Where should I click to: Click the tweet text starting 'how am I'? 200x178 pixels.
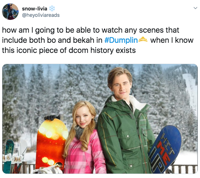click(x=98, y=40)
